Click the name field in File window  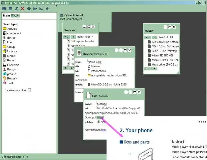click(x=102, y=104)
